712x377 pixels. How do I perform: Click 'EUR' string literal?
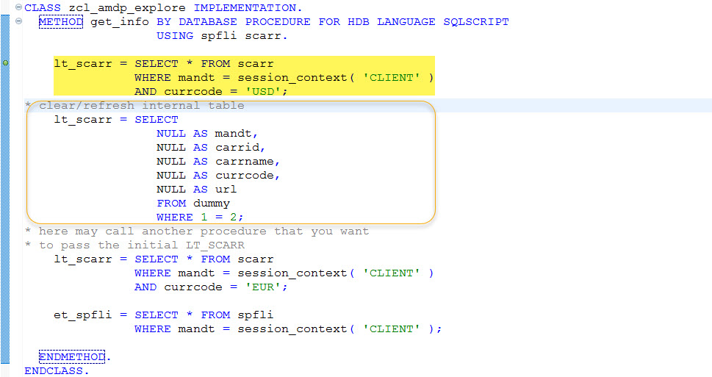(x=263, y=287)
